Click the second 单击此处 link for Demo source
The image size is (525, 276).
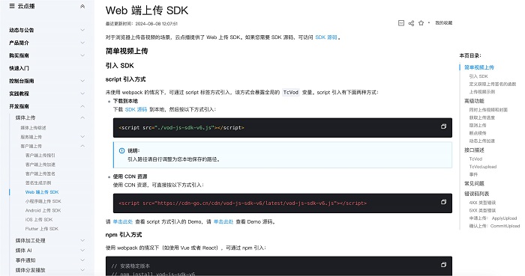click(223, 221)
